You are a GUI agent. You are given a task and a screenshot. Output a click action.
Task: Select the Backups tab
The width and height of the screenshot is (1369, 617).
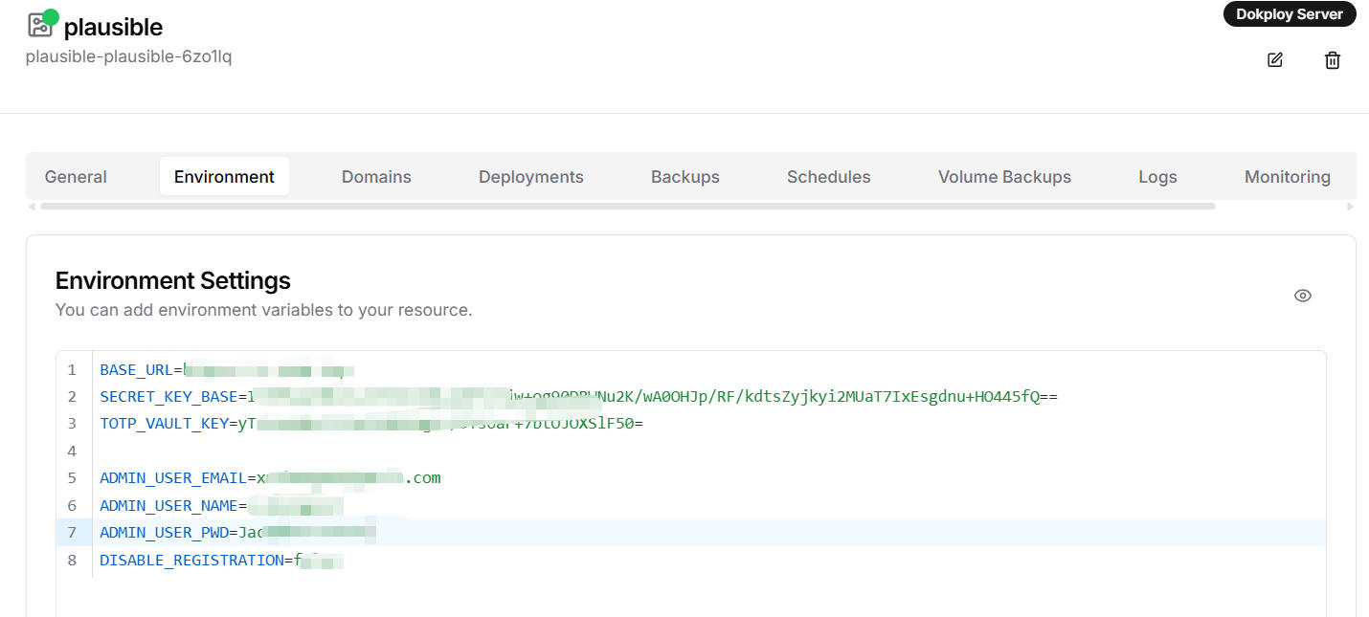click(684, 177)
